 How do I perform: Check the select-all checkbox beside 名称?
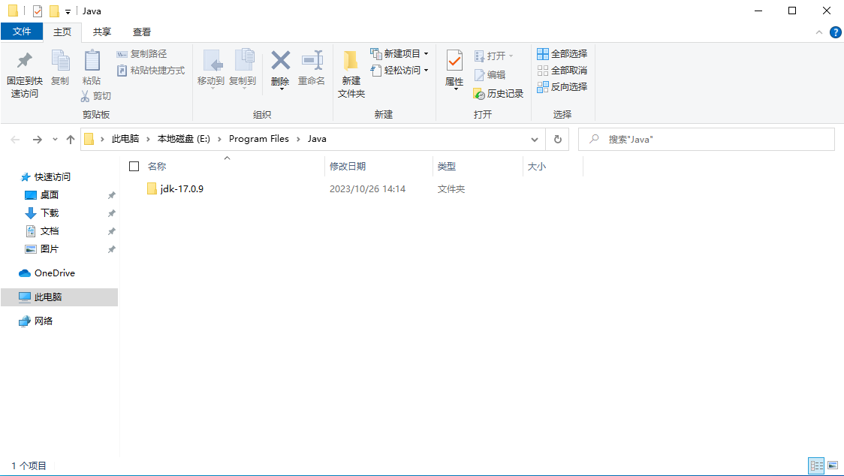coord(134,166)
